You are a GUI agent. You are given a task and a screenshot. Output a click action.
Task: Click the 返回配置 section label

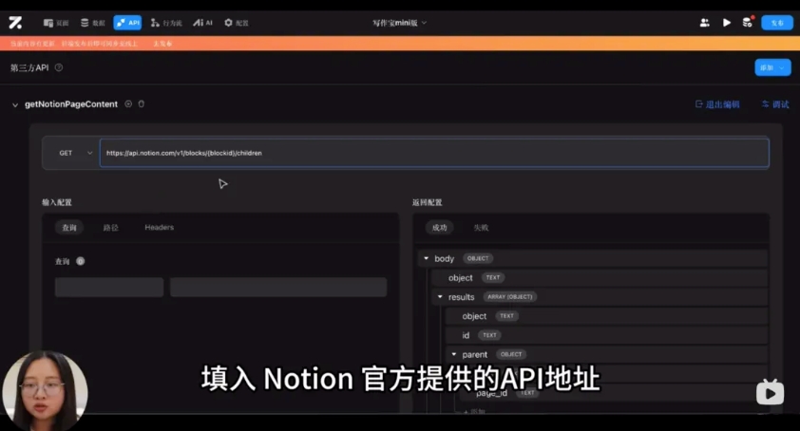tap(427, 202)
